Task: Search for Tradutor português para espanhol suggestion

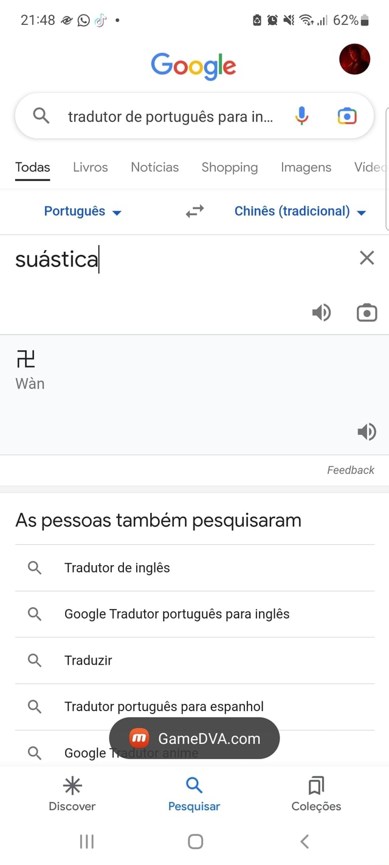Action: pyautogui.click(x=163, y=706)
